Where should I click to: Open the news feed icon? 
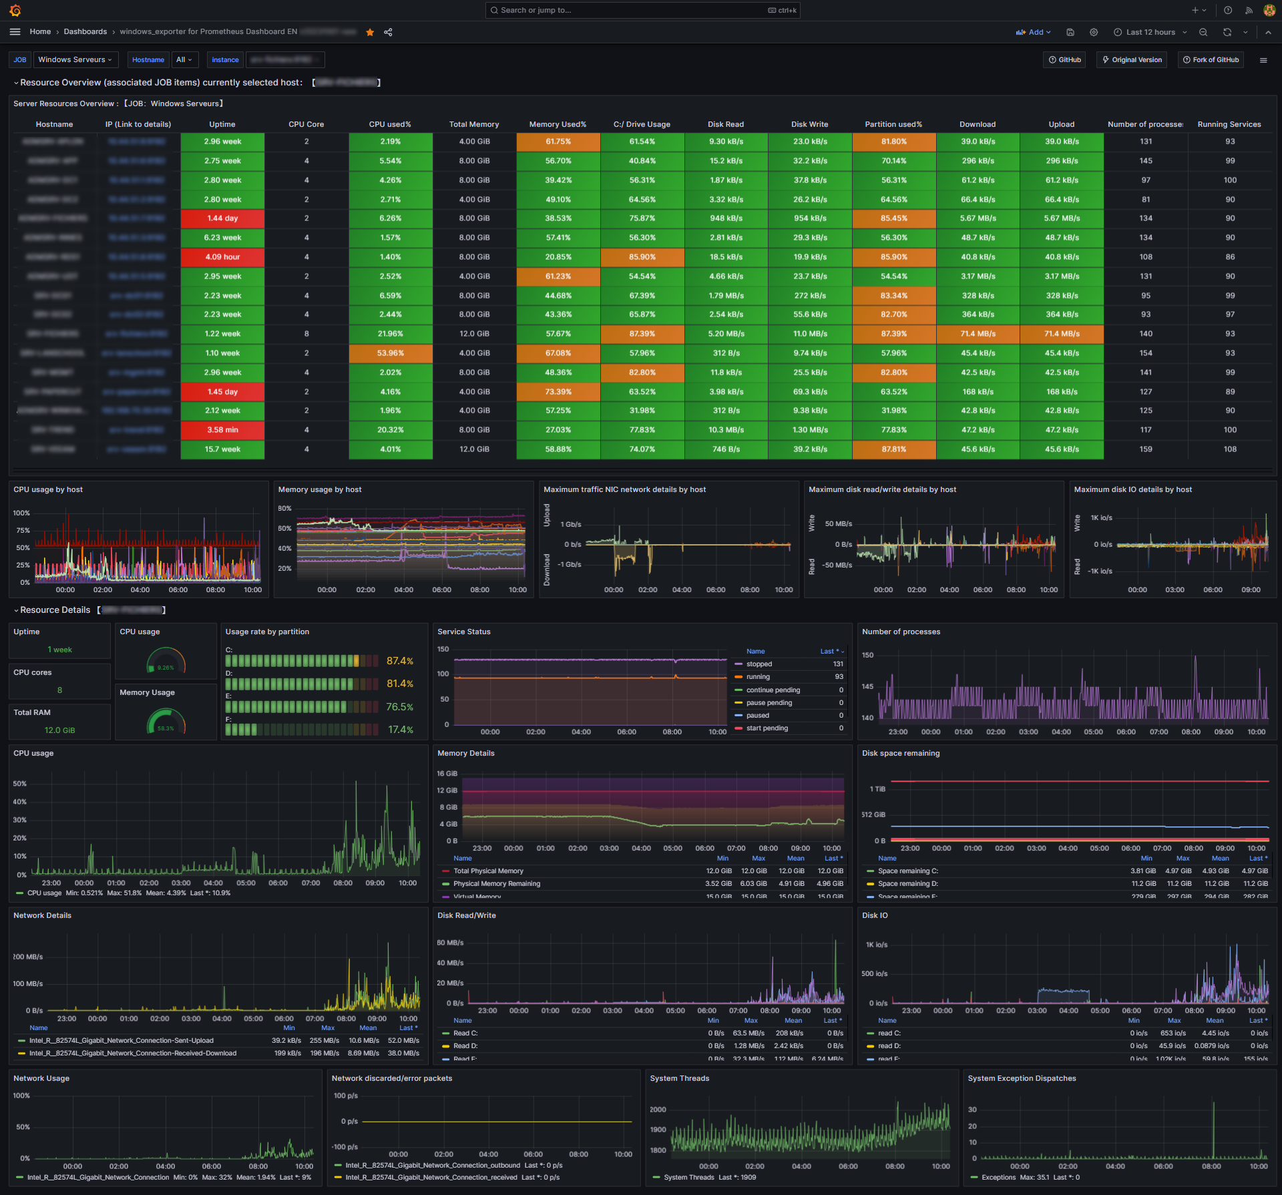click(x=1248, y=10)
